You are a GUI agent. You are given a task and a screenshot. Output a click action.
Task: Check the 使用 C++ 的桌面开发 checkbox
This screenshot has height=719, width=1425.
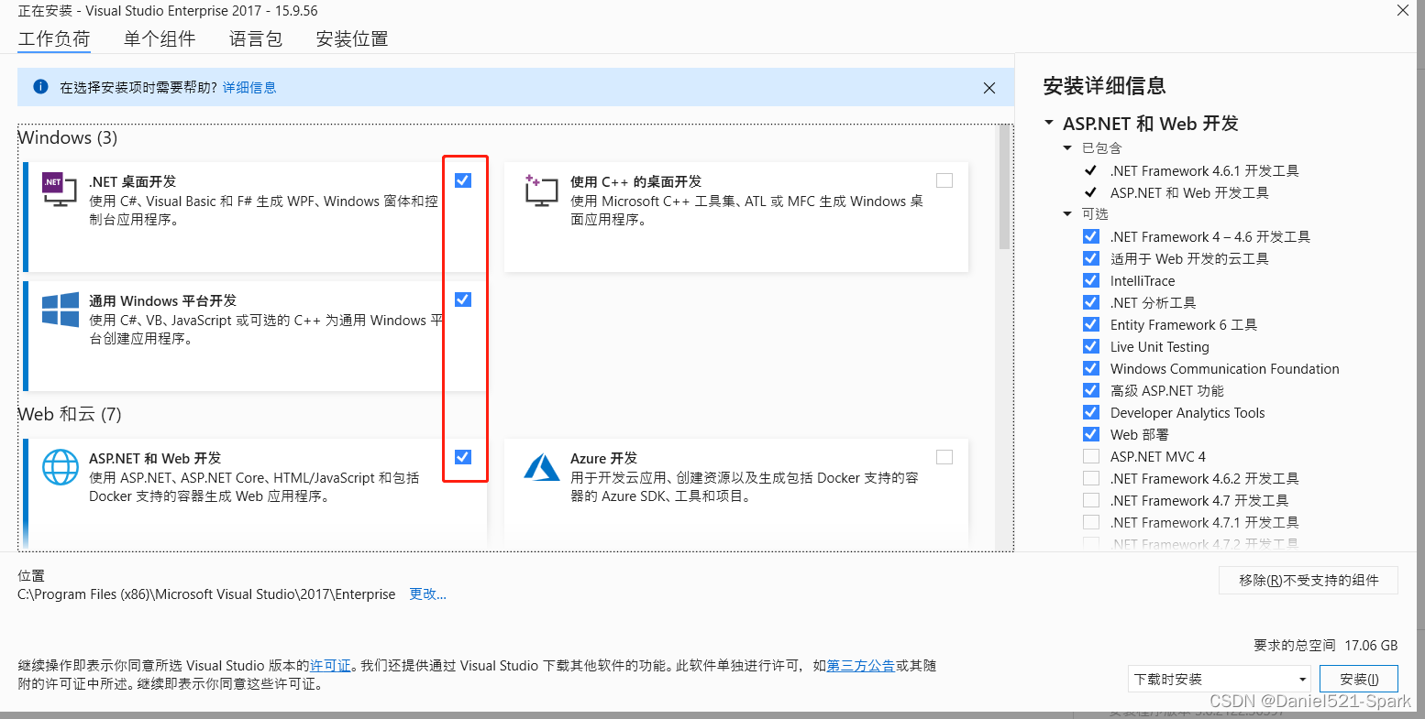[x=944, y=180]
